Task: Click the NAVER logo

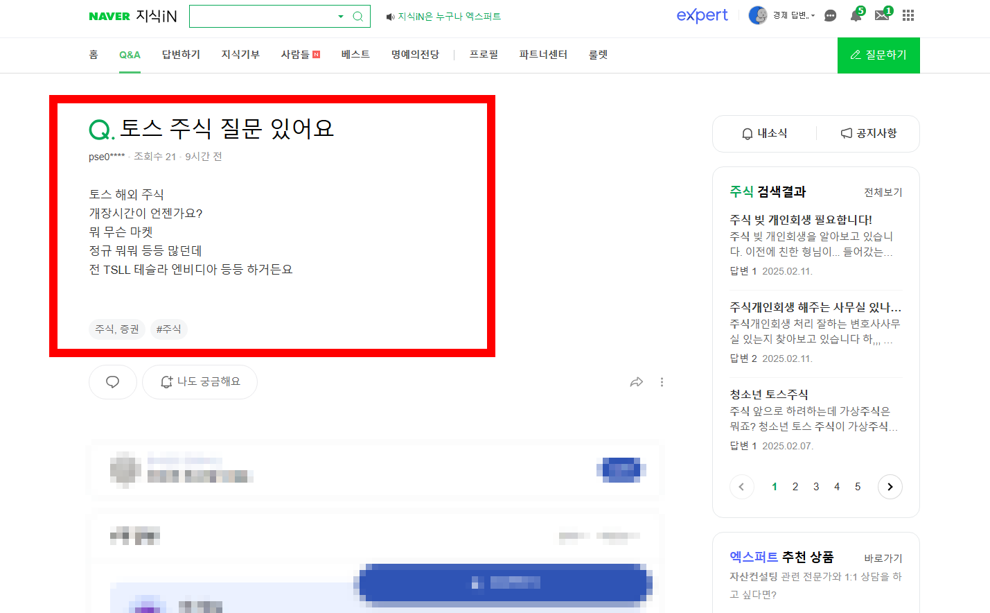Action: pos(109,16)
